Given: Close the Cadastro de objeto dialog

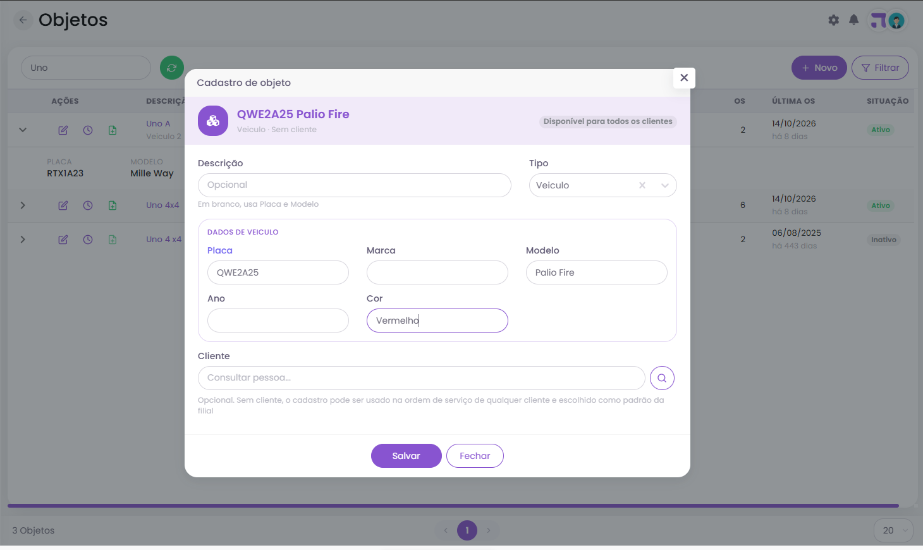Looking at the screenshot, I should click(x=684, y=78).
